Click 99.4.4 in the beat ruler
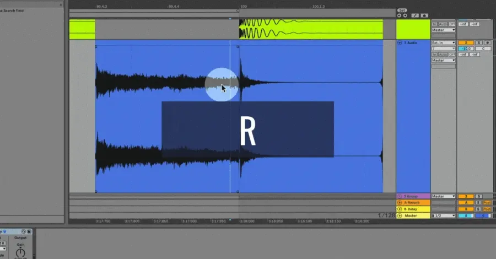Viewport: 496px width, 259px height. [x=174, y=6]
